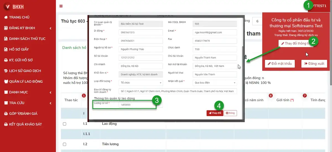This screenshot has width=332, height=152.
Task: Open Nhận kết quả dropdown
Action: pos(215,83)
